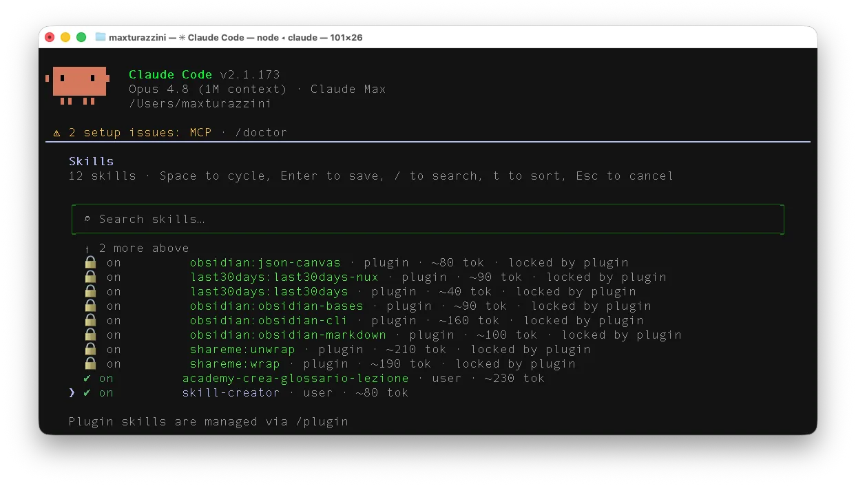Select the obsidian:obsidian-markdown skill name
This screenshot has height=486, width=856.
(x=288, y=335)
